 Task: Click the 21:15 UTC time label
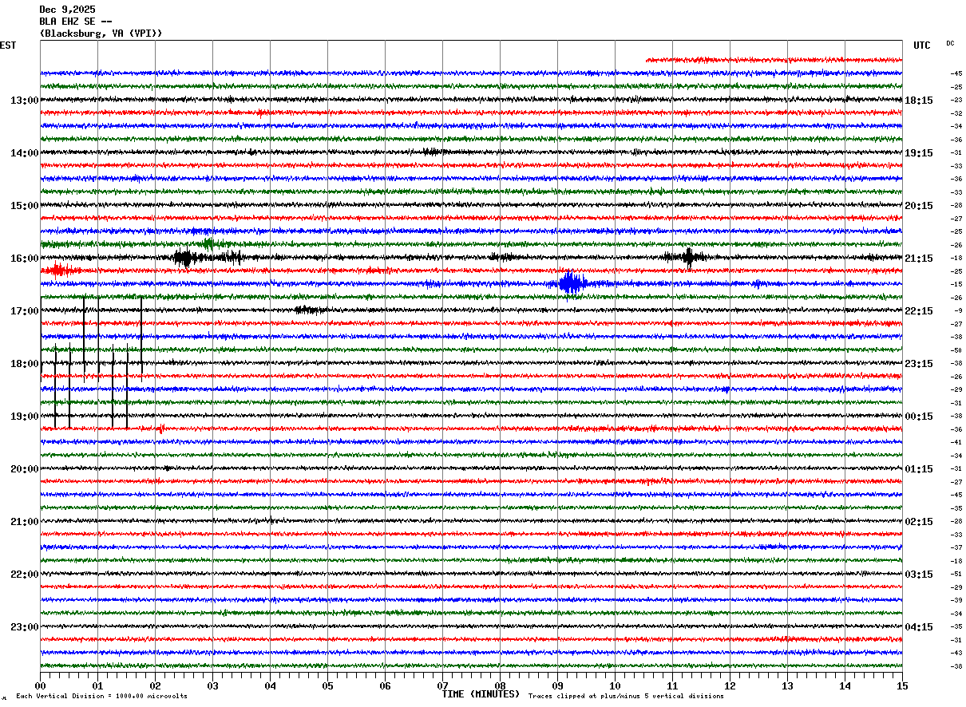coord(919,258)
